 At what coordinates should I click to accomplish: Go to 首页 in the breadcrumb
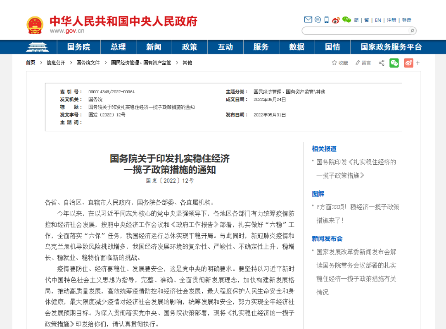click(x=31, y=63)
